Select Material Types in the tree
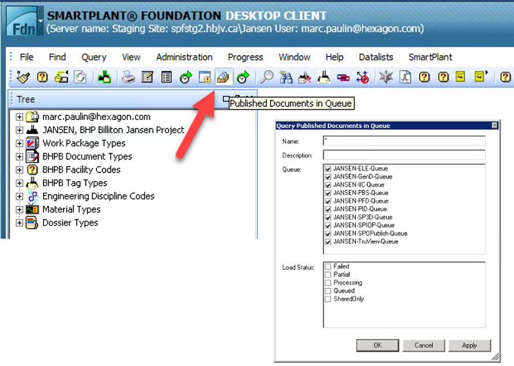Screen dimensions: 514x366 tap(71, 209)
